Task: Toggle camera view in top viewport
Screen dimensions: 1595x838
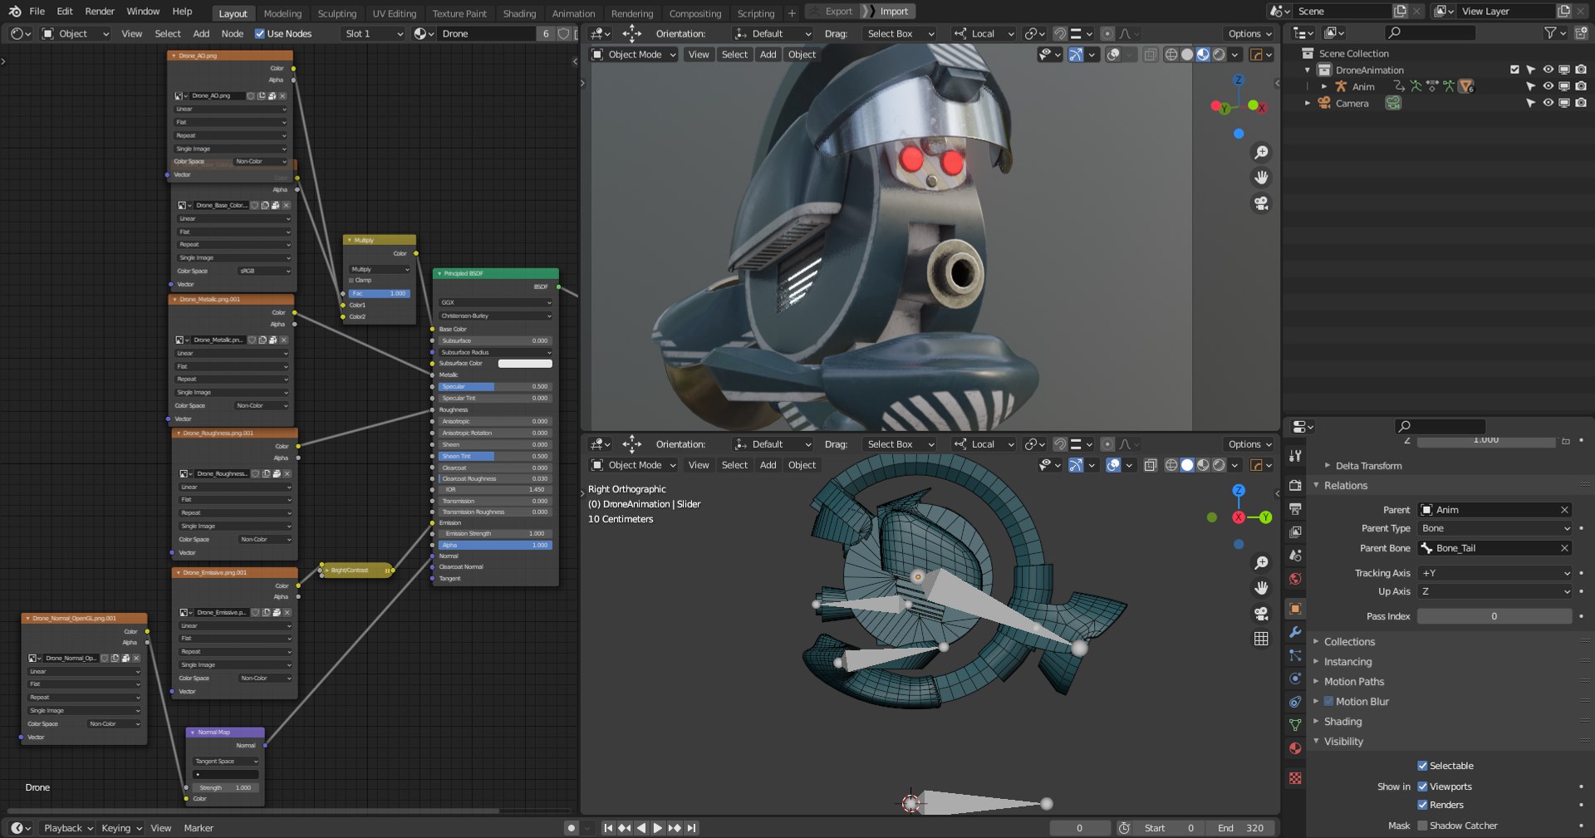Action: point(1261,203)
